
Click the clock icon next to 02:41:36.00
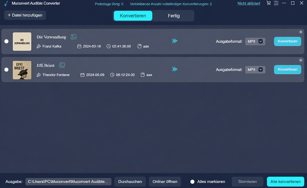[109, 46]
